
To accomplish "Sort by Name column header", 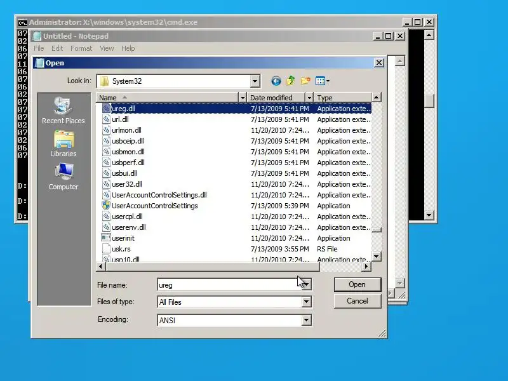I will point(167,98).
